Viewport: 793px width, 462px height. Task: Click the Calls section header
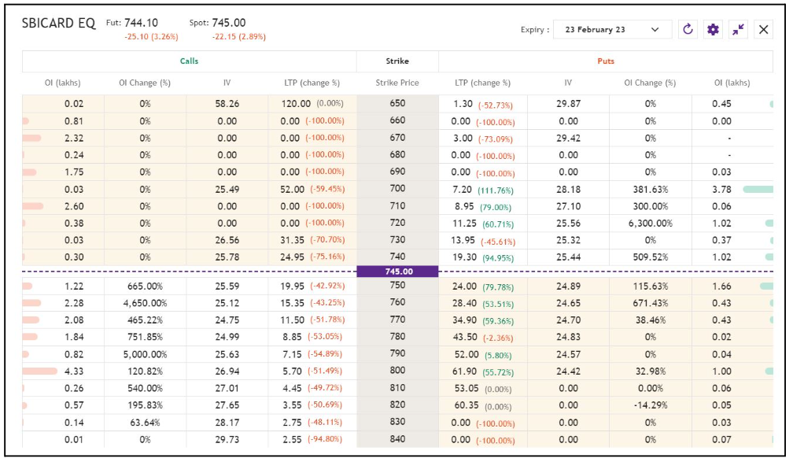(189, 61)
